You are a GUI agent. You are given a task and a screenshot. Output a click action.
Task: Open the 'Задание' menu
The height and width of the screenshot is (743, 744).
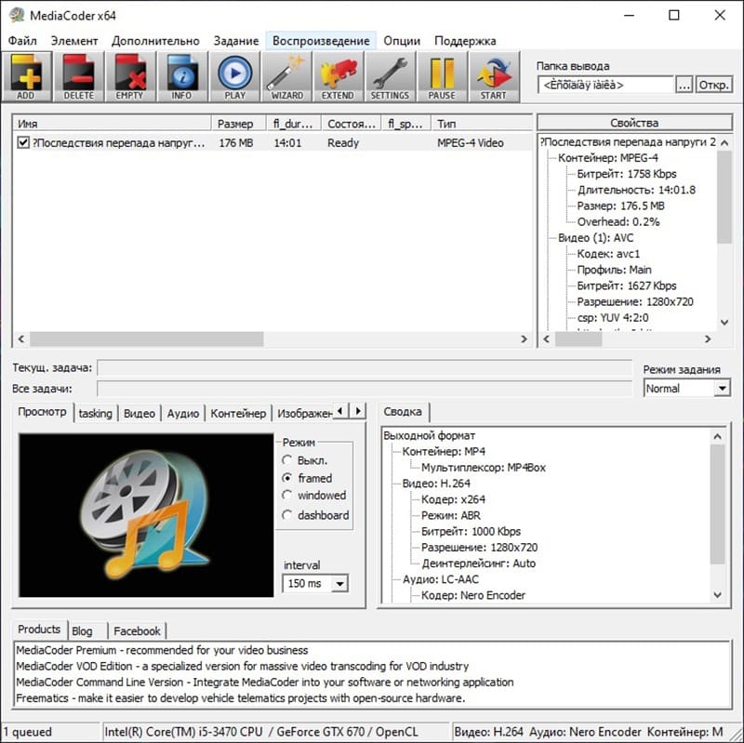(235, 41)
